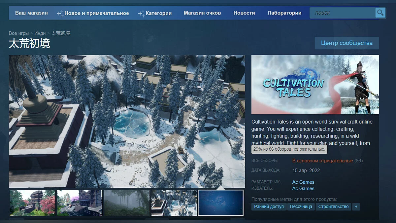Screen dimensions: 396x223
Task: Click the game title 太荒初境 heading
Action: pos(29,43)
